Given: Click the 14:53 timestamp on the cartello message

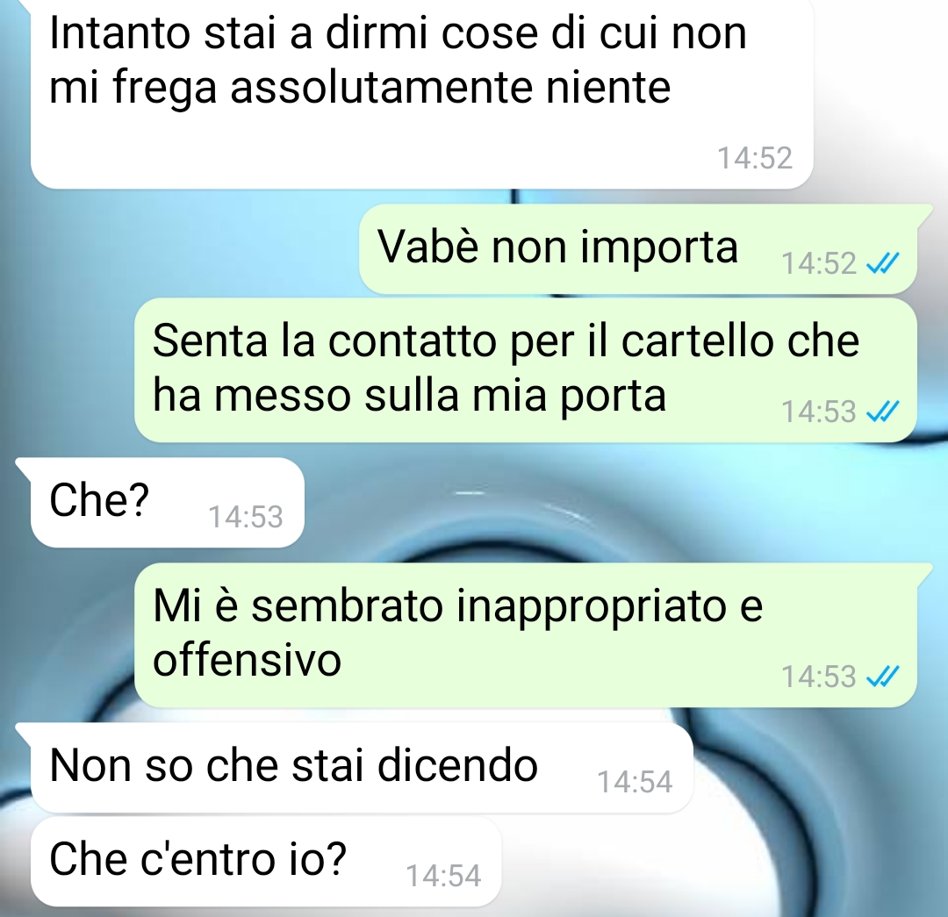Looking at the screenshot, I should (819, 412).
